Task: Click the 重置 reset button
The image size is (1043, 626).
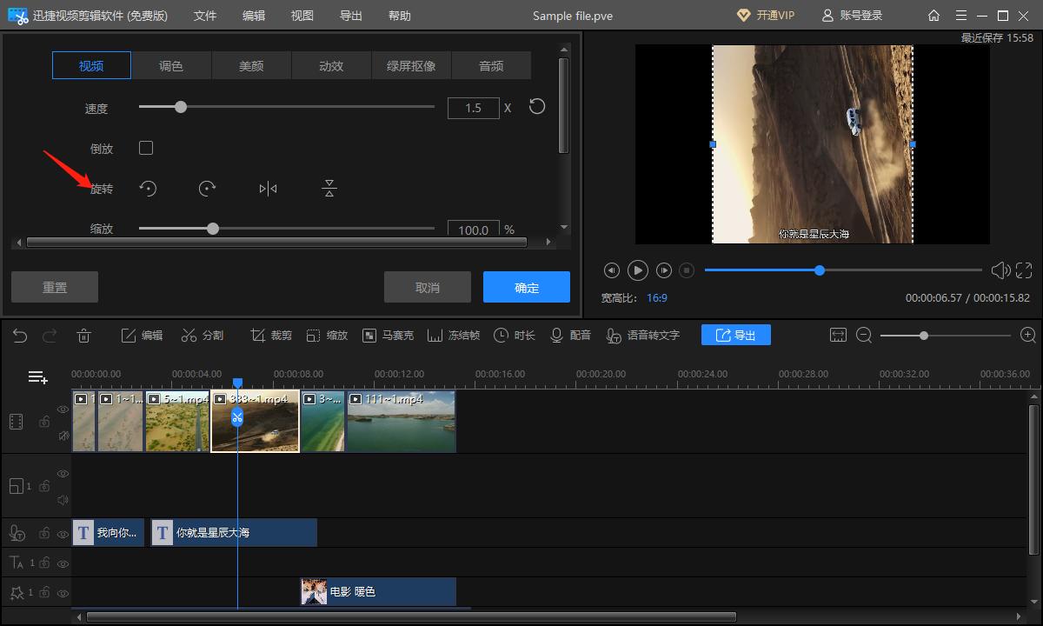Action: tap(55, 287)
